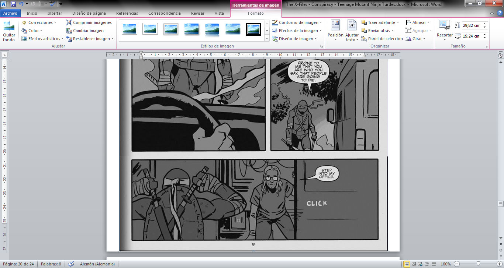The width and height of the screenshot is (504, 268).
Task: Open Word Help question mark icon
Action: pos(500,13)
